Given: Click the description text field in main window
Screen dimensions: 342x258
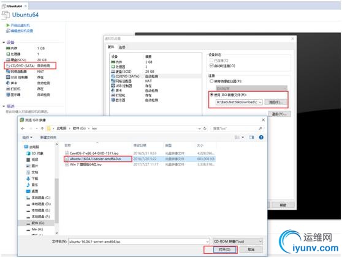Looking at the screenshot, I should click(x=27, y=112).
